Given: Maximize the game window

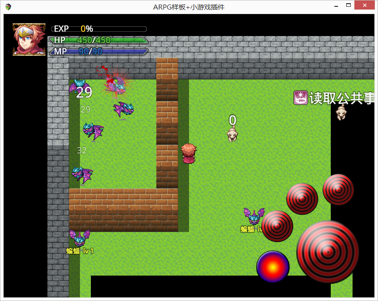Looking at the screenshot, I should 348,5.
